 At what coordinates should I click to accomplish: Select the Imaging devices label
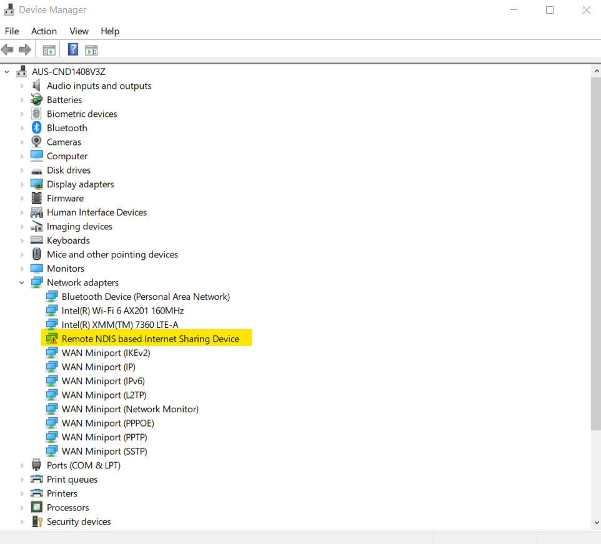(x=79, y=227)
